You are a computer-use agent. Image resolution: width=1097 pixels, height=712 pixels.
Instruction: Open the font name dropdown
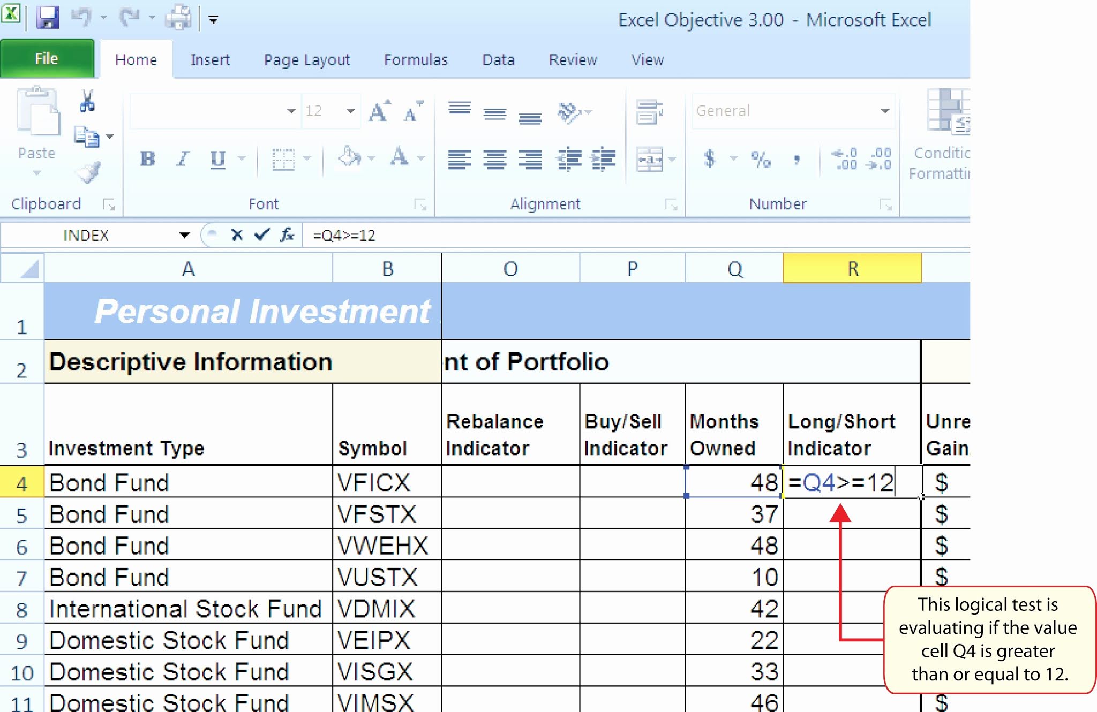(291, 111)
